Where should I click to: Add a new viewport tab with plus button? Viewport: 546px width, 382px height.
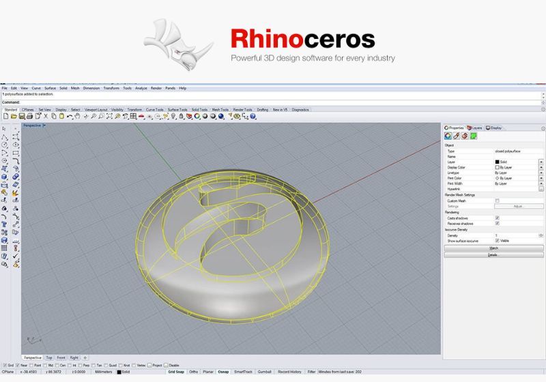(x=85, y=357)
